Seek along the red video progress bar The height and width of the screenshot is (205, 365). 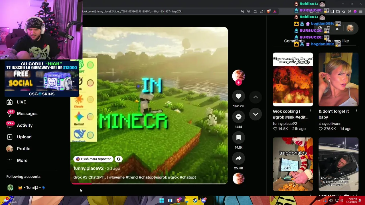coord(149,184)
